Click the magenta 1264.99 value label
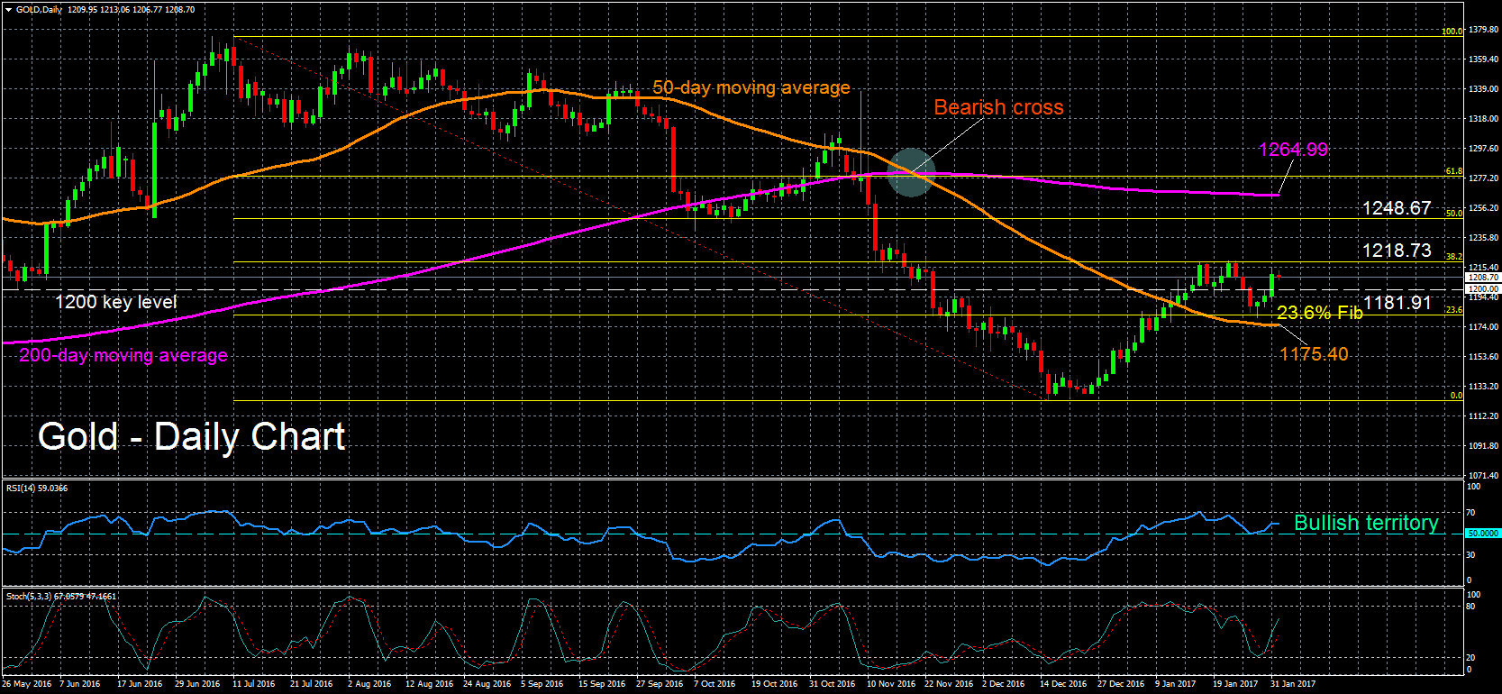This screenshot has height=694, width=1502. (x=1293, y=150)
